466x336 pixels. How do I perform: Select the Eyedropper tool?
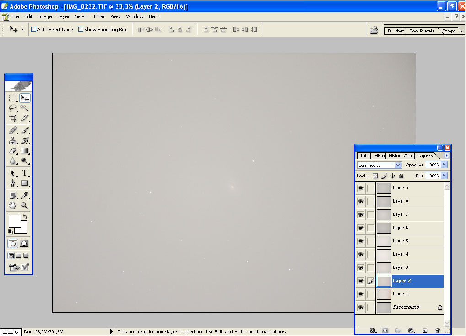coord(25,195)
